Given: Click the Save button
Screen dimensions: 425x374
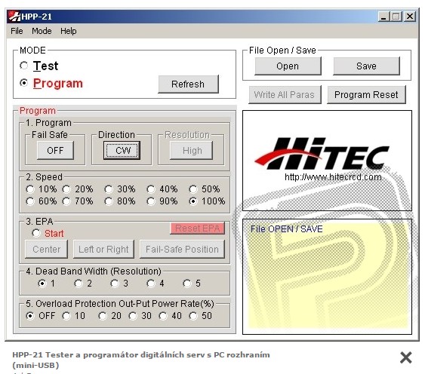Looking at the screenshot, I should (x=366, y=66).
